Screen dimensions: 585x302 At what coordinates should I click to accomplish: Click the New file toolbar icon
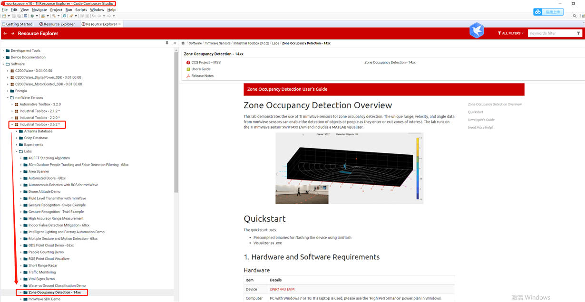pyautogui.click(x=4, y=16)
